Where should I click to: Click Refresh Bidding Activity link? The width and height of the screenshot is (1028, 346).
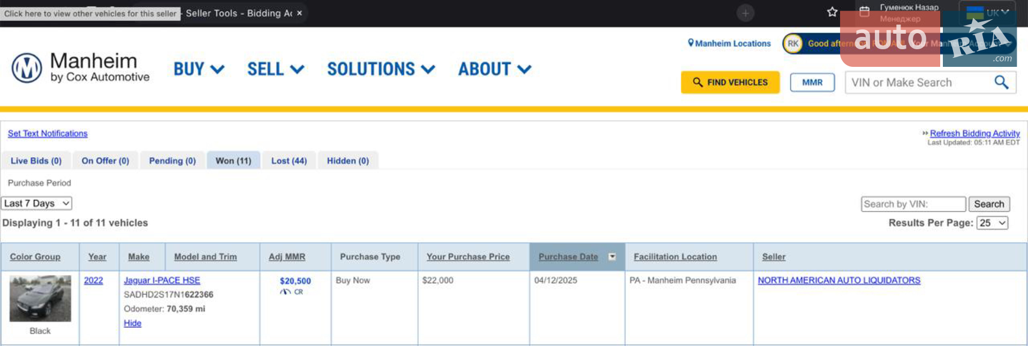974,133
